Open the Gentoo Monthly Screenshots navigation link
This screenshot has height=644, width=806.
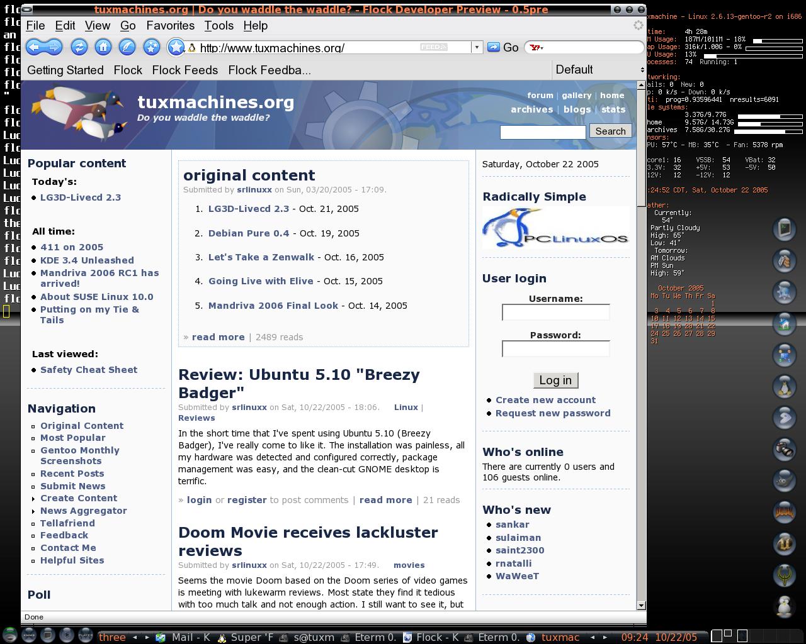(80, 456)
